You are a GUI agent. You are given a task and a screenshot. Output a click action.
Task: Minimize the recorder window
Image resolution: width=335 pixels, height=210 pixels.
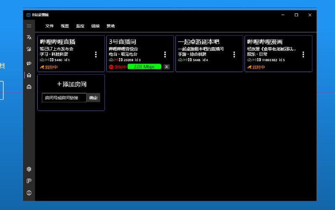(x=283, y=15)
